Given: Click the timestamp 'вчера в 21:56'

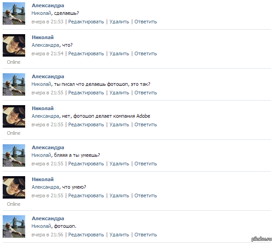Looking at the screenshot, I should pos(47,235).
